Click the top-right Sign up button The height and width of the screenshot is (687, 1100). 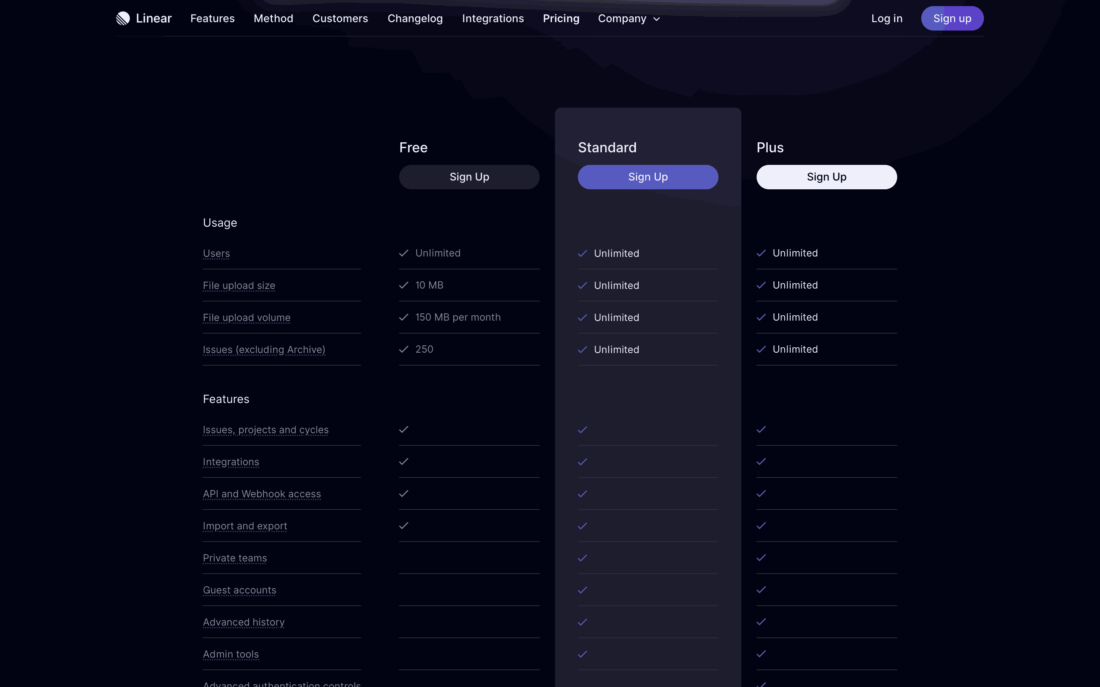[952, 18]
